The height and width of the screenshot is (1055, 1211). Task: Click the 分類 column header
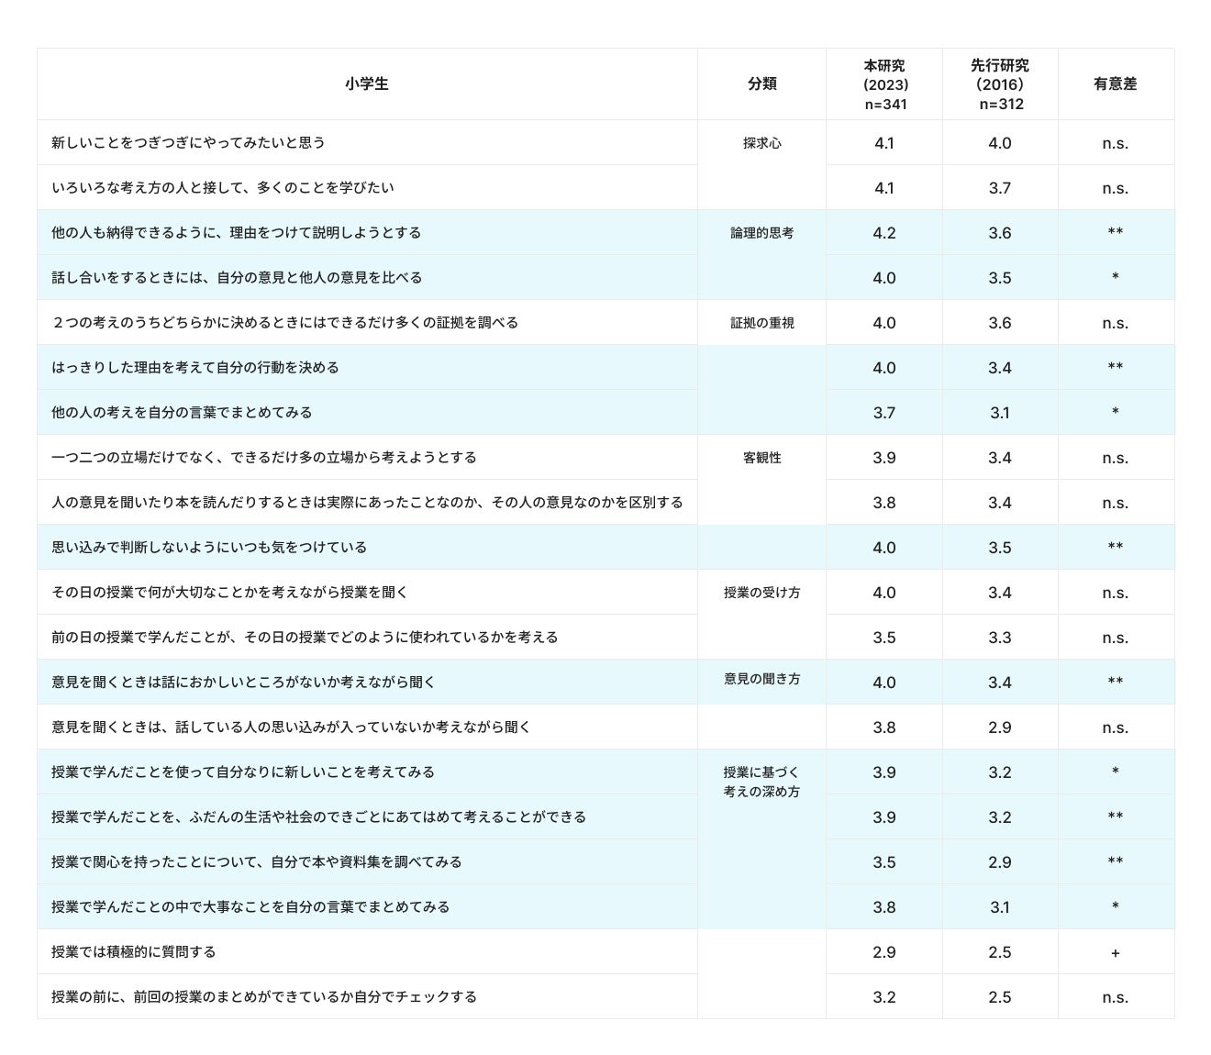tap(761, 83)
